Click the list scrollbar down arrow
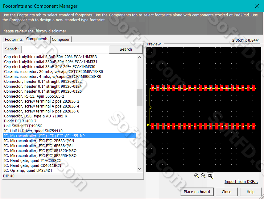This screenshot has height=199, width=264. click(x=139, y=169)
